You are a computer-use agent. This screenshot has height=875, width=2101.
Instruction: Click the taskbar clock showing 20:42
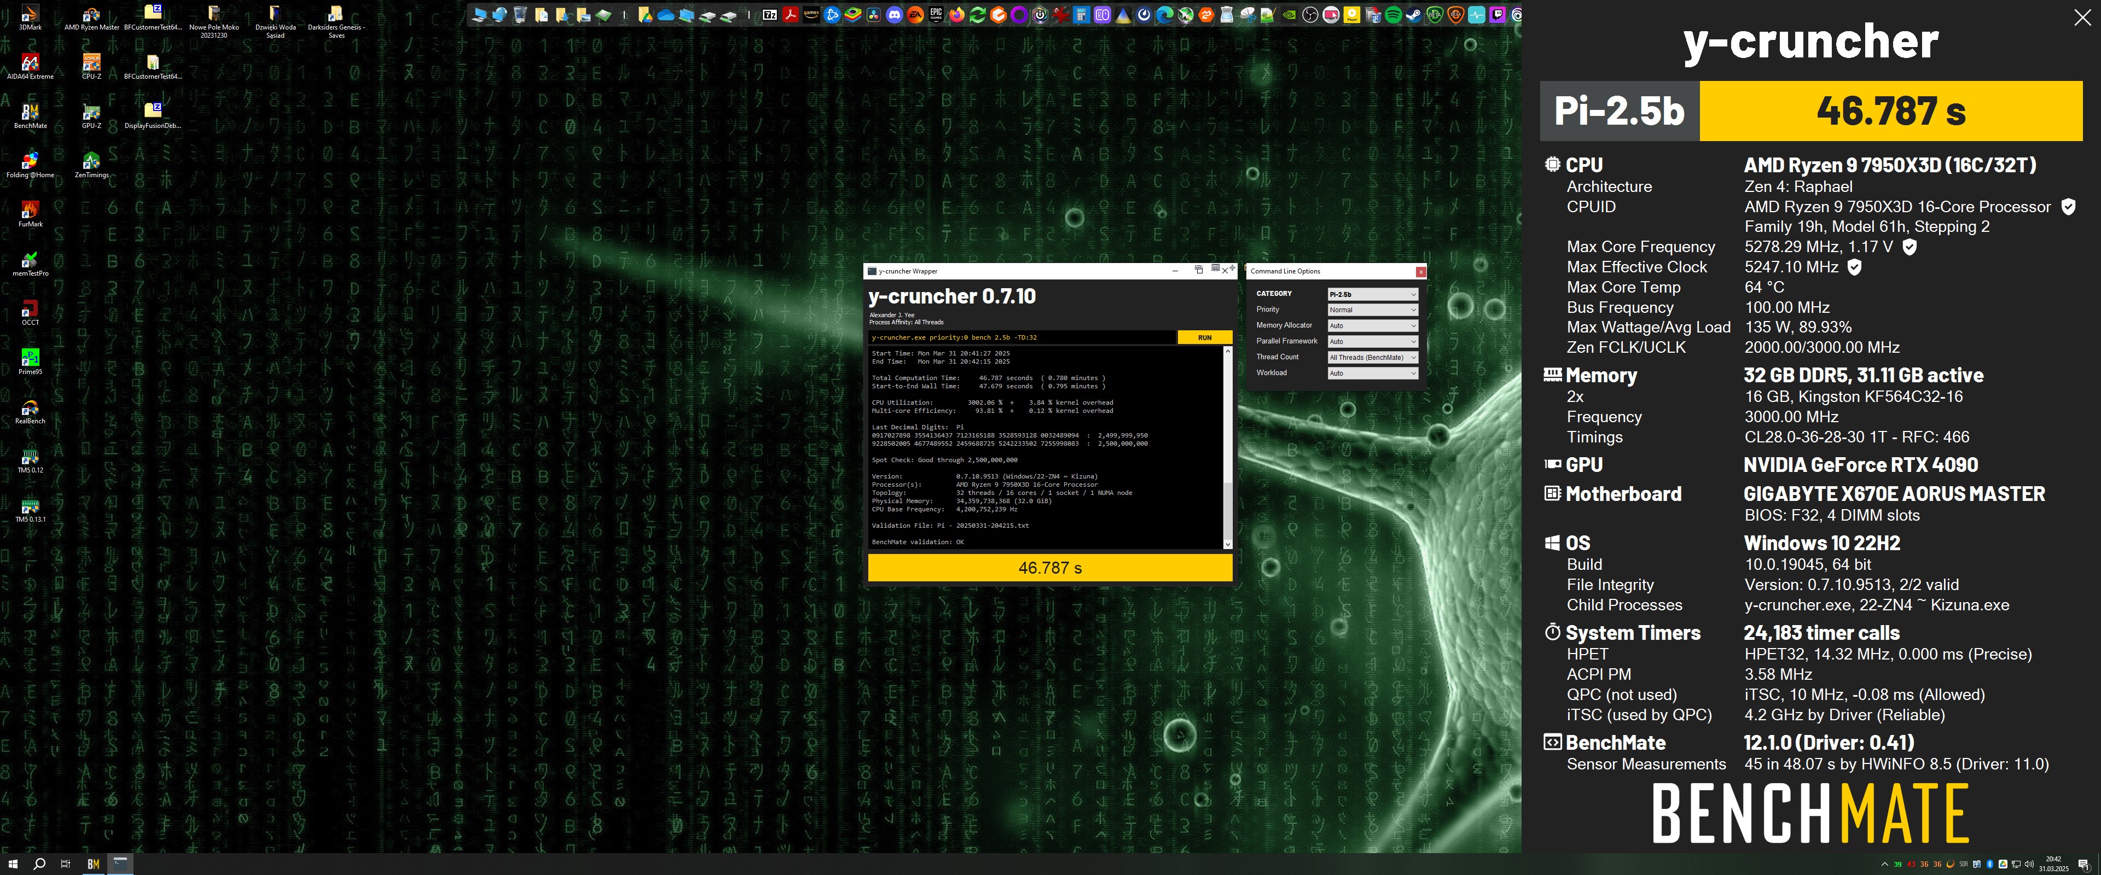[x=2053, y=864]
